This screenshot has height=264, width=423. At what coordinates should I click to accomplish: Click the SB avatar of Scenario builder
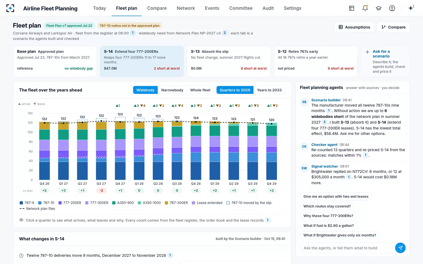click(x=304, y=102)
